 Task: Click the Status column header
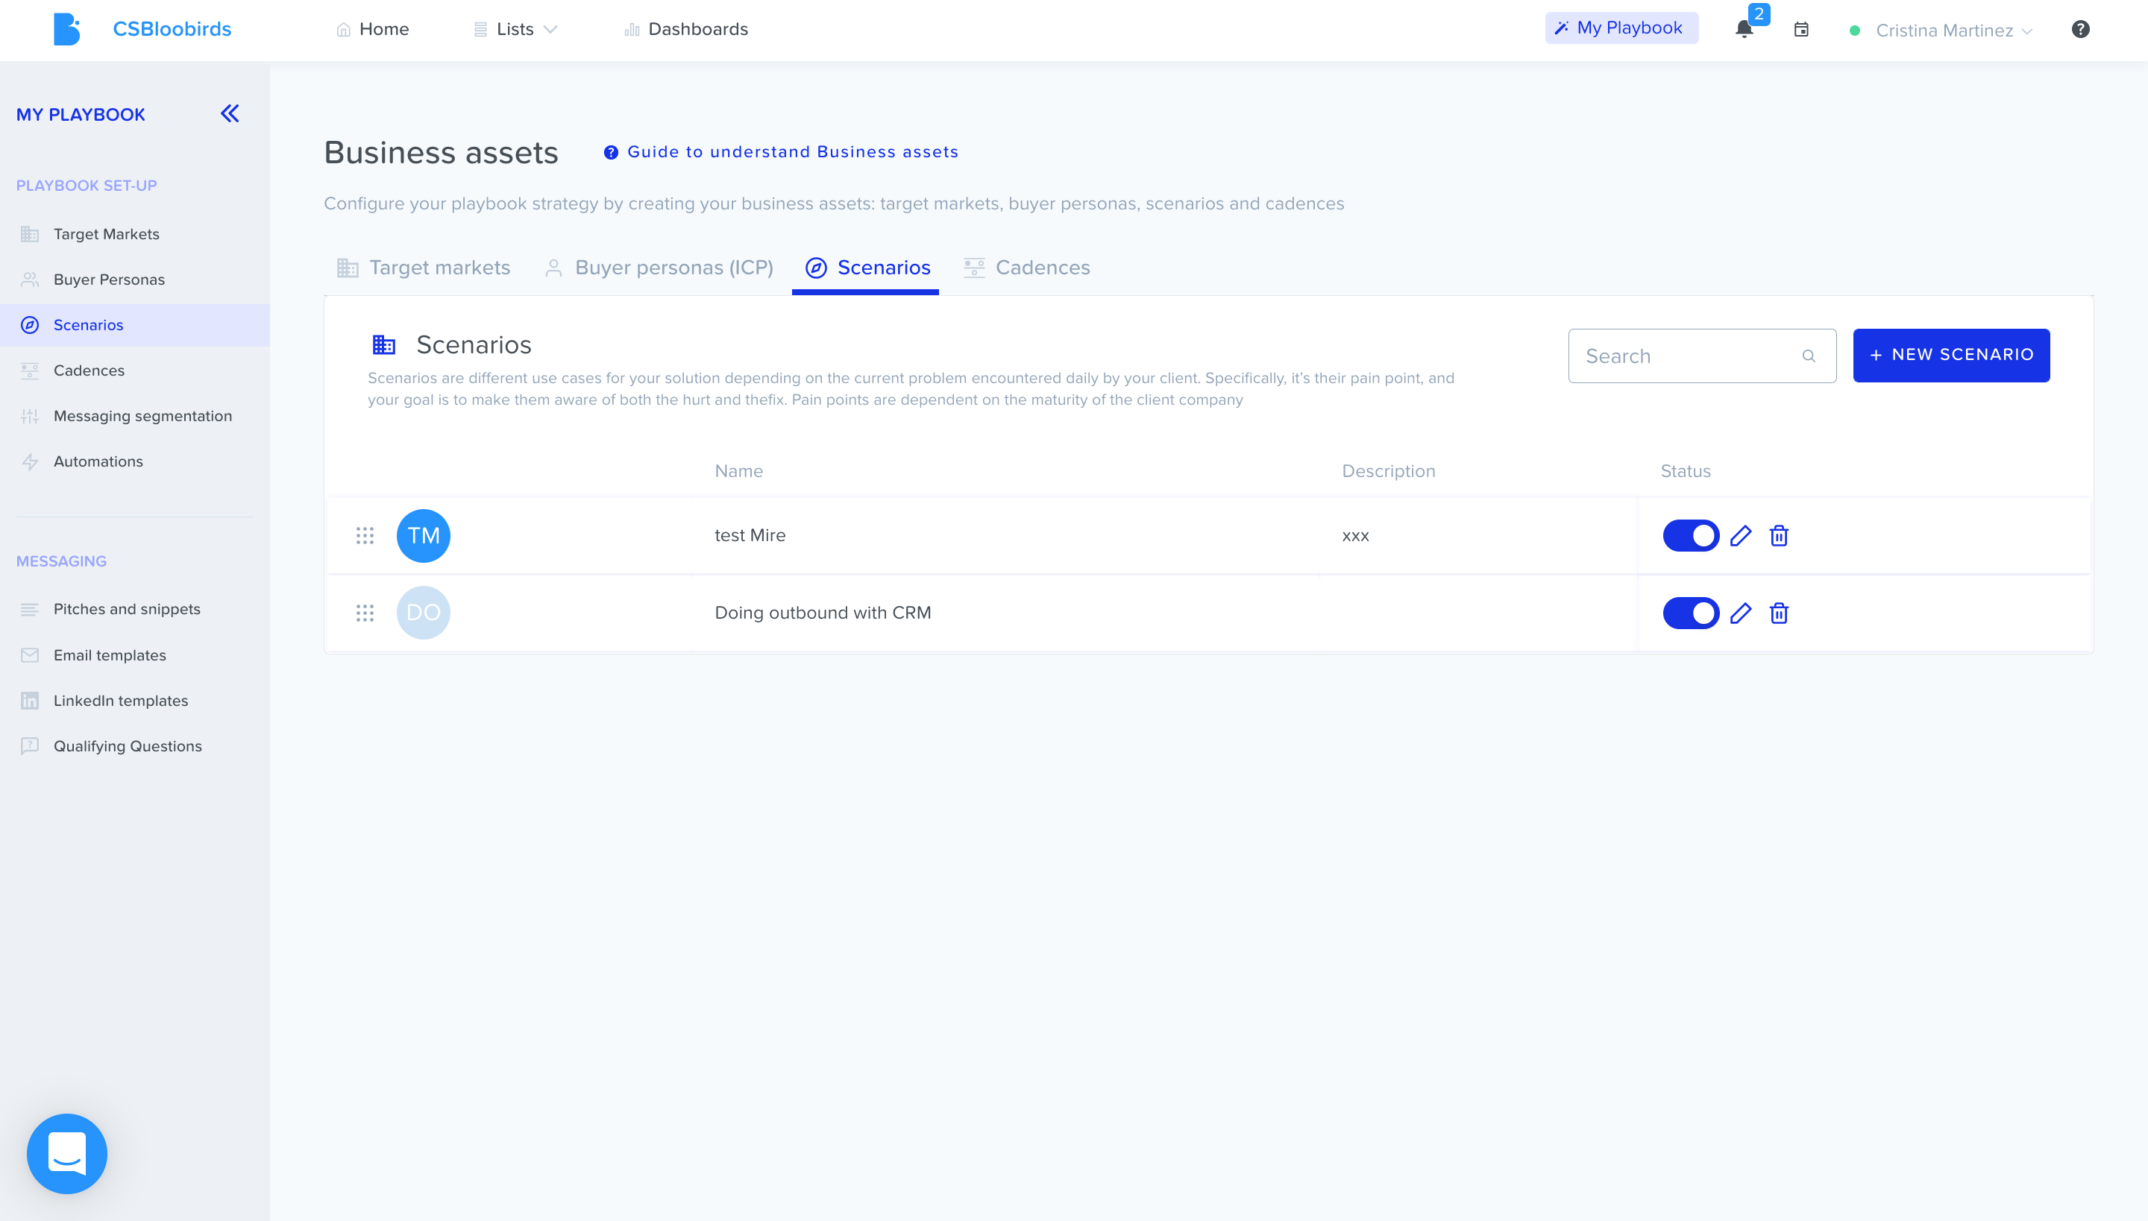1685,471
